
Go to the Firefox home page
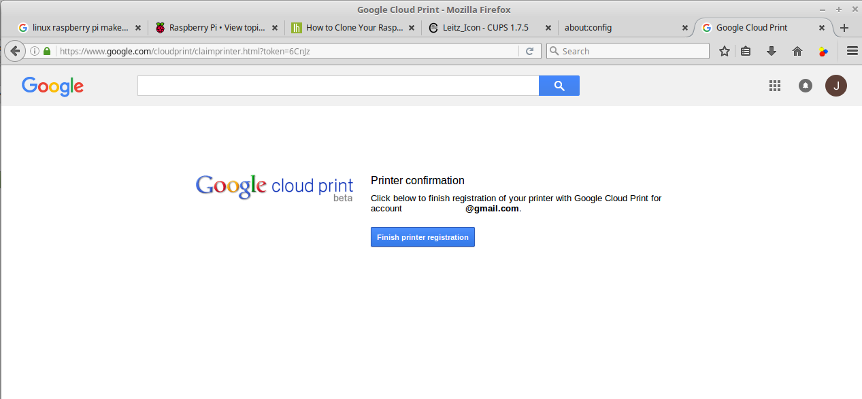[x=797, y=50]
